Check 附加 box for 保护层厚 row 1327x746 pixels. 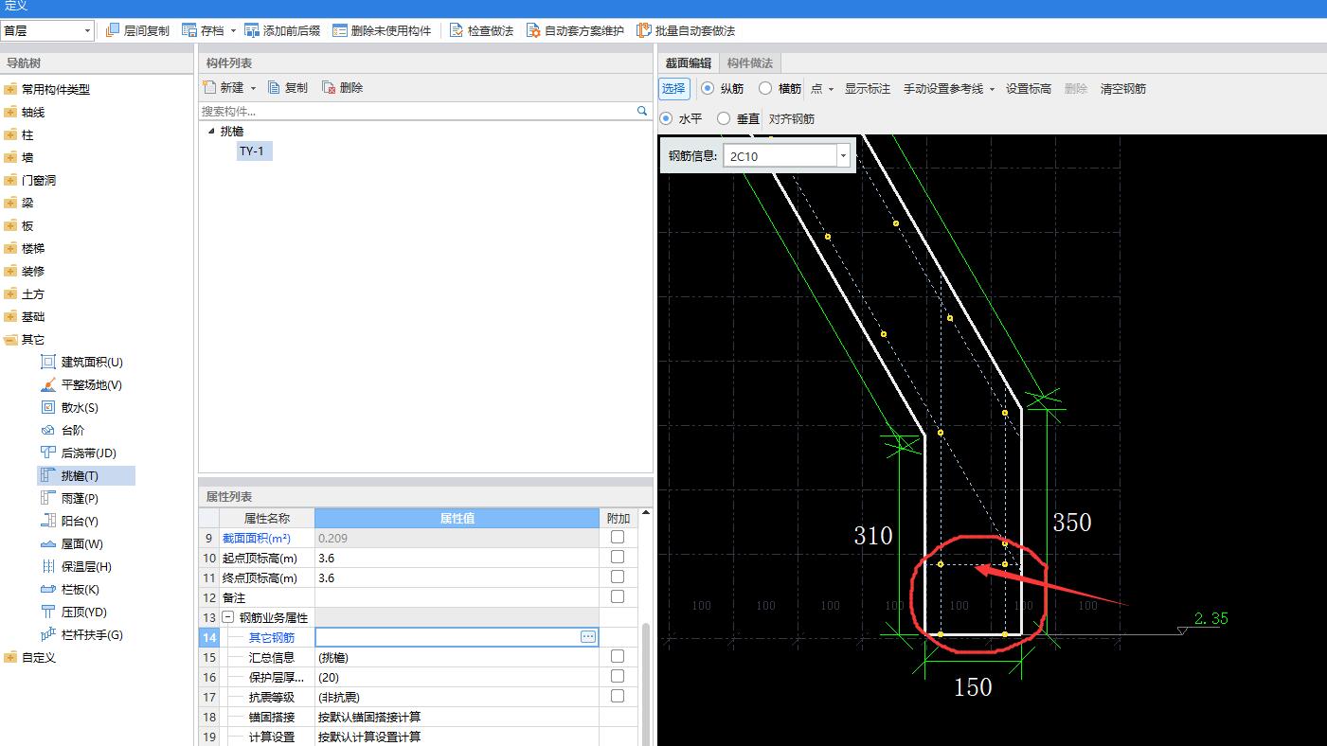tap(618, 676)
